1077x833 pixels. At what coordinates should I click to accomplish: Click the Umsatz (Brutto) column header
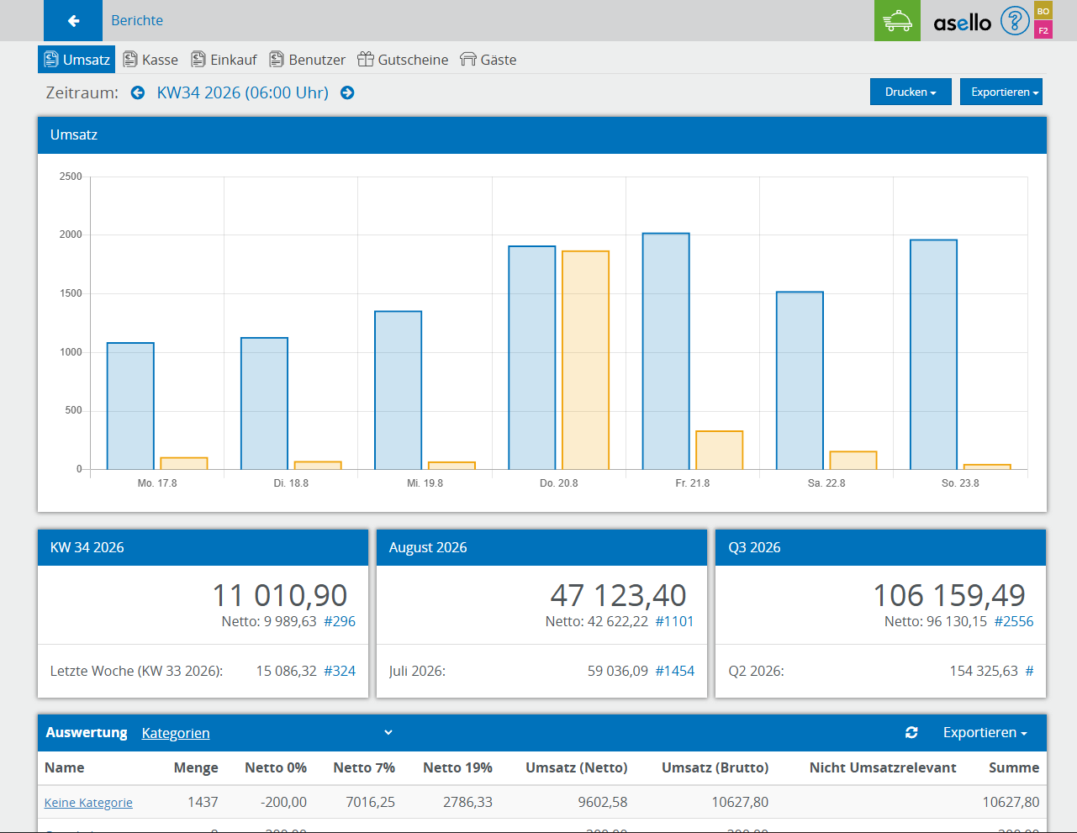pos(715,767)
